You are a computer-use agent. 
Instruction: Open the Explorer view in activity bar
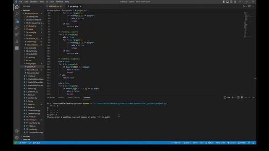click(x=17, y=7)
